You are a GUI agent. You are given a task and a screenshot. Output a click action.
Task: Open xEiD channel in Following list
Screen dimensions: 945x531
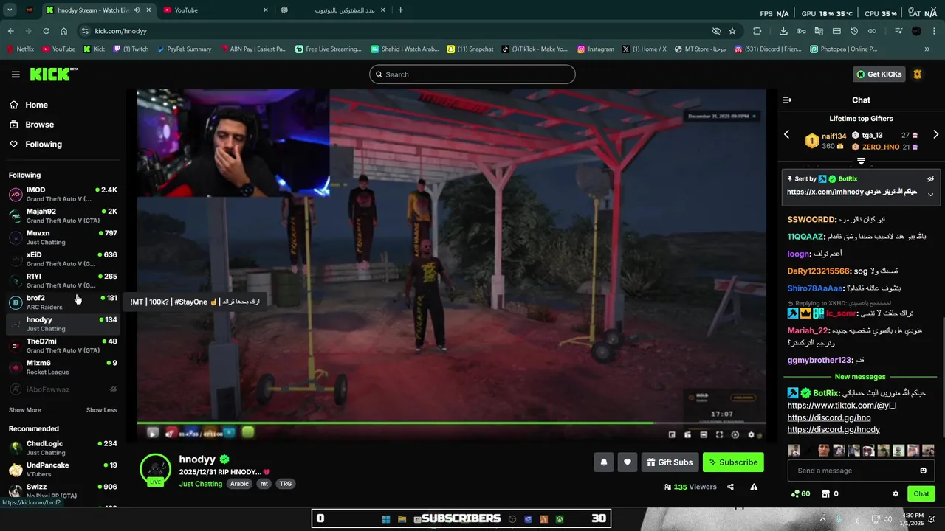pyautogui.click(x=63, y=259)
